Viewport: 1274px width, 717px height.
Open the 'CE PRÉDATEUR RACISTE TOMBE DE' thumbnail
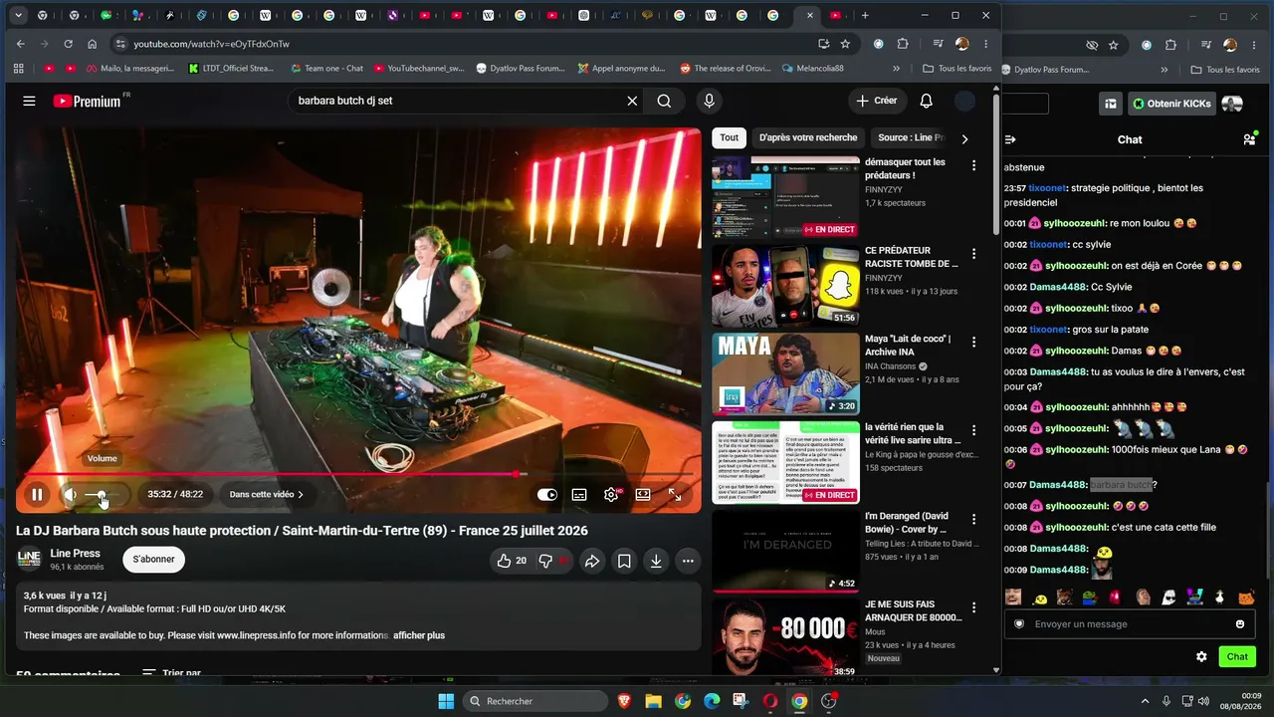point(785,284)
